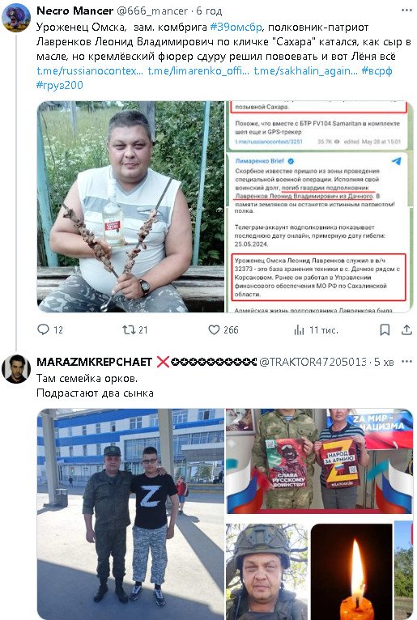Open the t.me/russianocontex... link
This screenshot has width=417, height=620.
pyautogui.click(x=90, y=70)
